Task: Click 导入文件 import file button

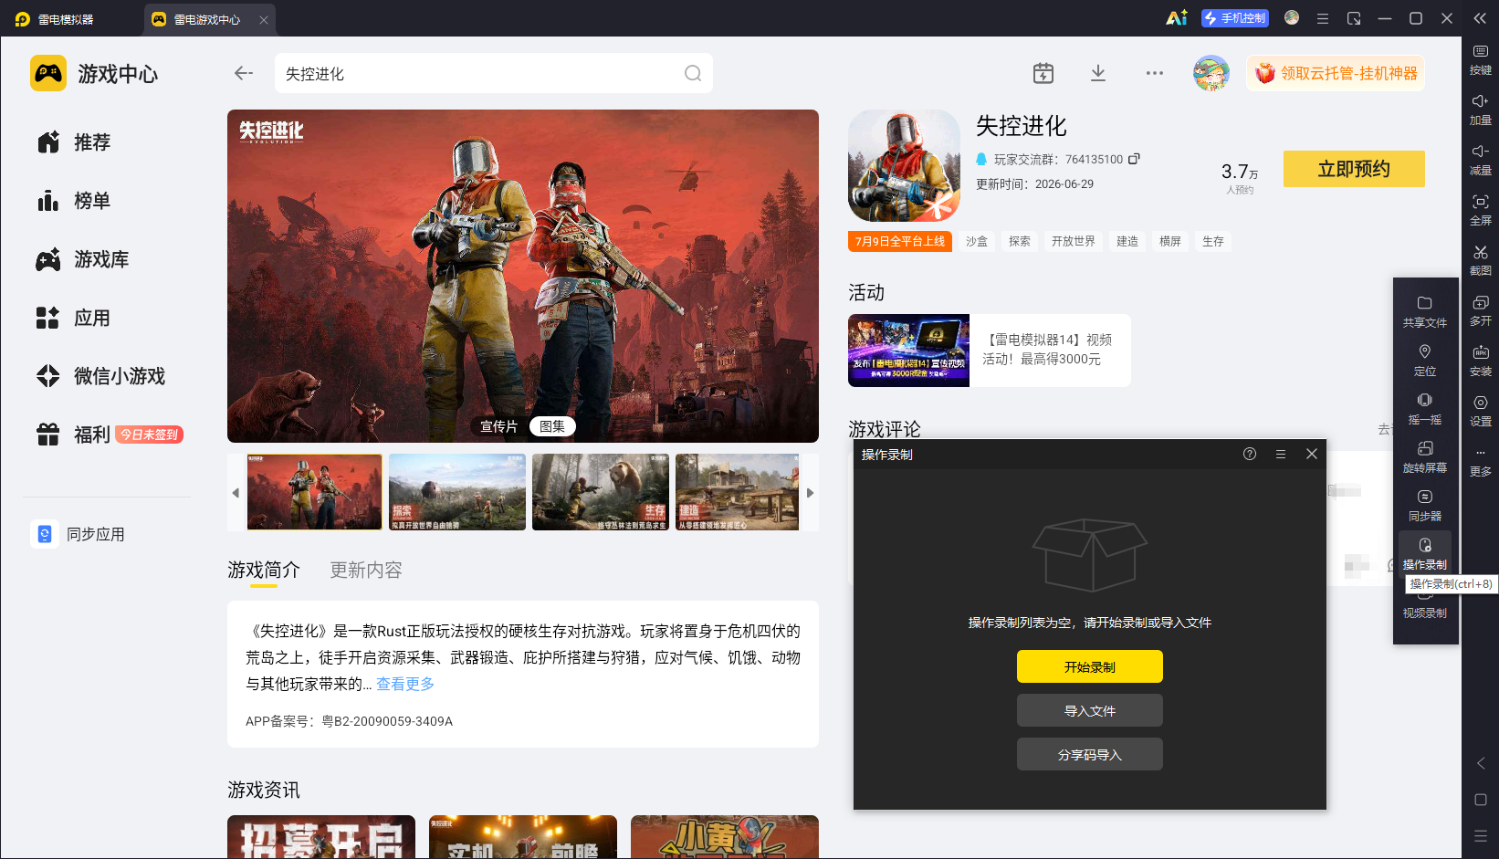Action: click(1090, 710)
